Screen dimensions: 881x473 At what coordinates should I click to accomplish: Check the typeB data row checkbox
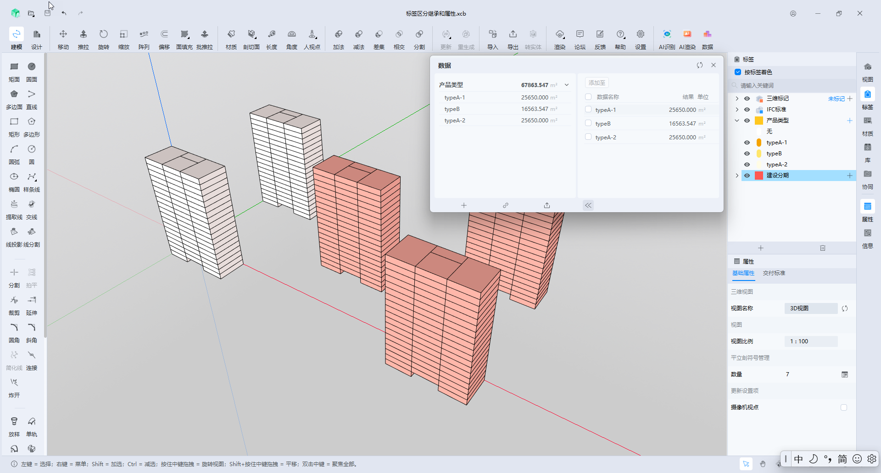pyautogui.click(x=588, y=123)
